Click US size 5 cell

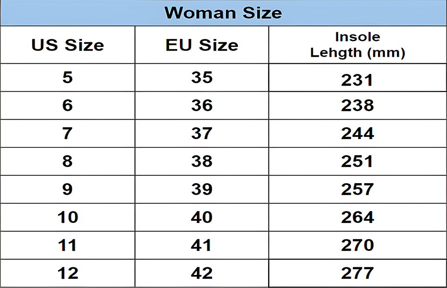[x=68, y=77]
